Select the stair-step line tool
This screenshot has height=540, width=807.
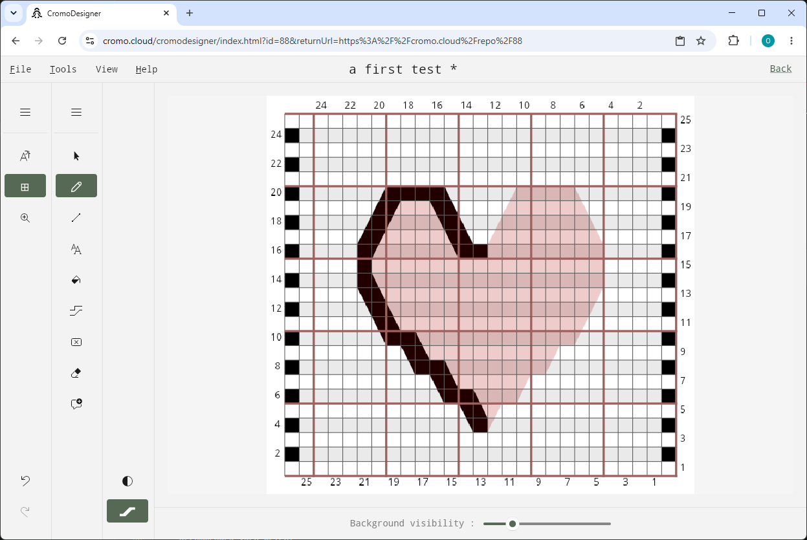coord(76,311)
